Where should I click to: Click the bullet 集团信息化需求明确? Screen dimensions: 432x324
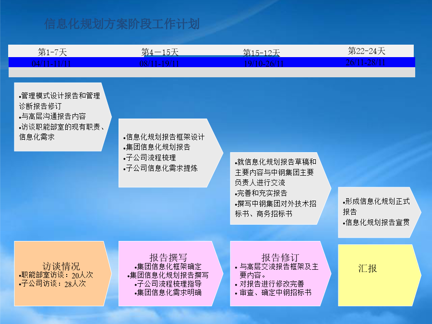pyautogui.click(x=168, y=292)
